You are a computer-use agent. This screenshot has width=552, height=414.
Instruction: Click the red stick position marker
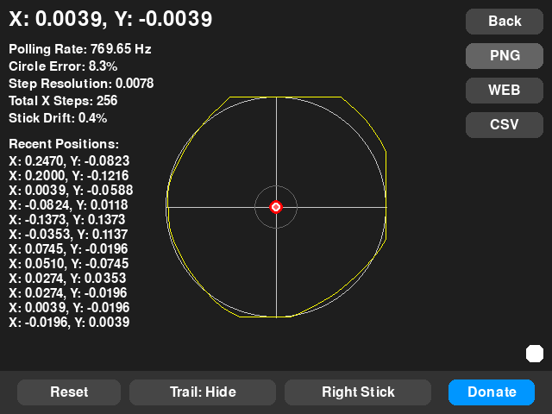click(276, 207)
